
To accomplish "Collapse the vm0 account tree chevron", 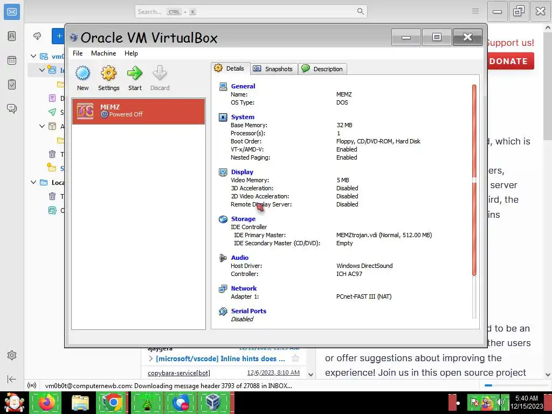I will coord(33,56).
